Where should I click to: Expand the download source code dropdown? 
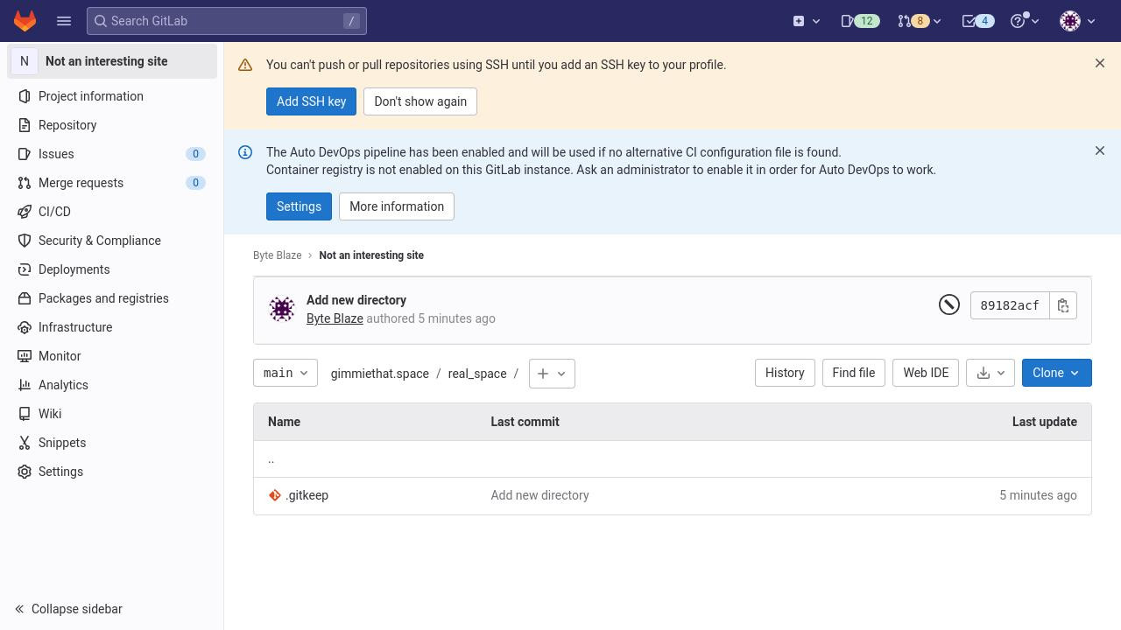991,373
